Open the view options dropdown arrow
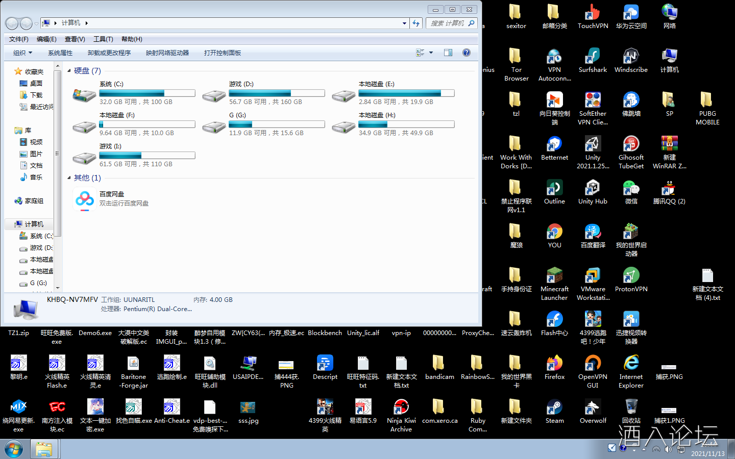The height and width of the screenshot is (459, 735). (431, 53)
